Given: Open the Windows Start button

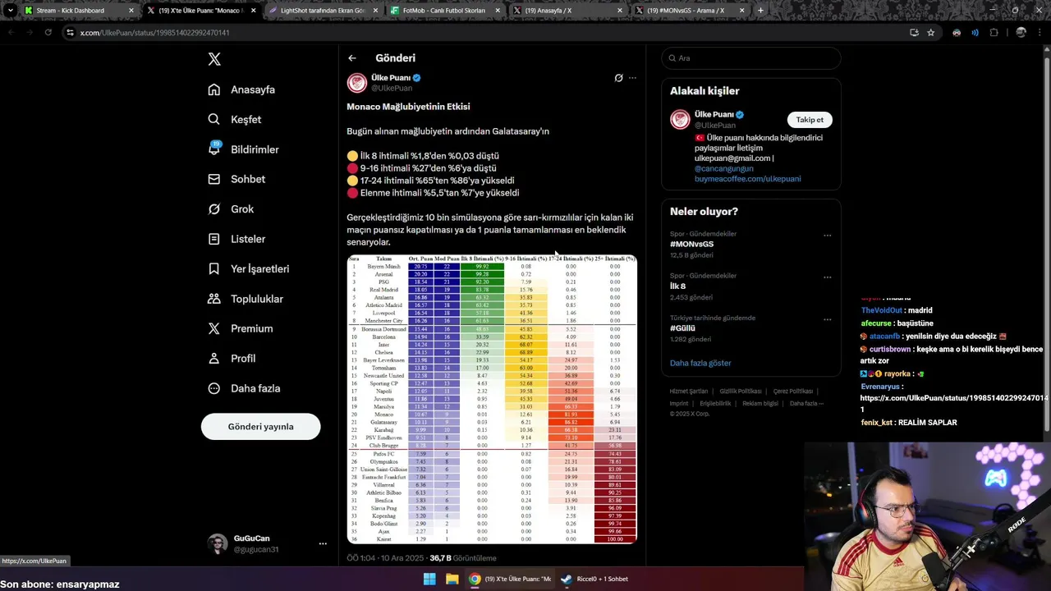Looking at the screenshot, I should 429,579.
